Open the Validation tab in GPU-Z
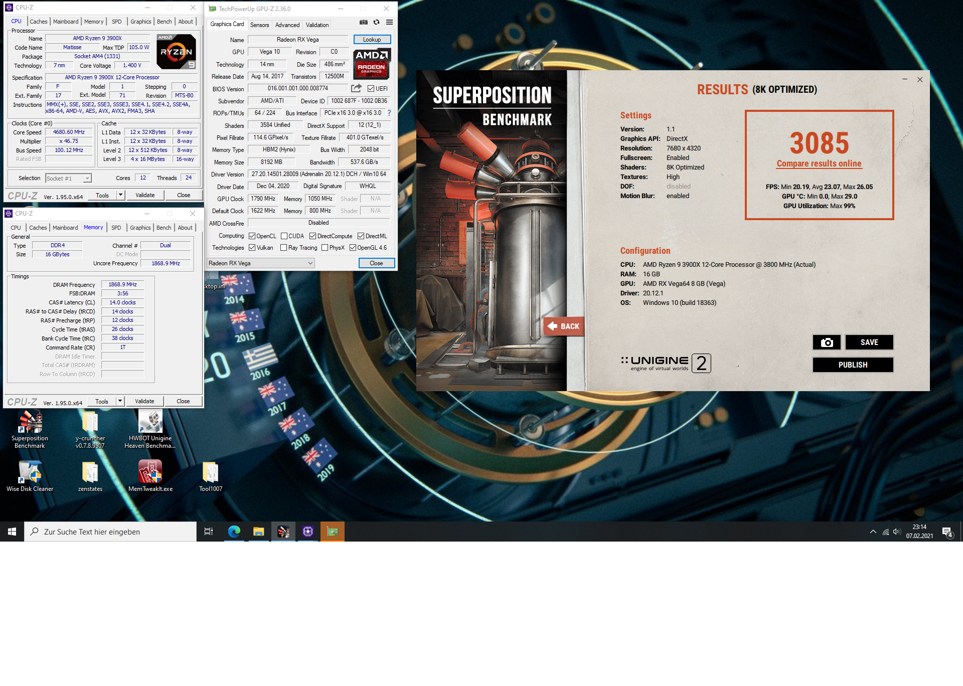Viewport: 963px width, 686px height. click(317, 25)
